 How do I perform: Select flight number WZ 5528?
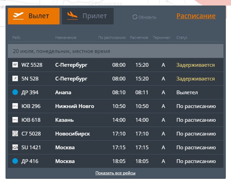32,65
